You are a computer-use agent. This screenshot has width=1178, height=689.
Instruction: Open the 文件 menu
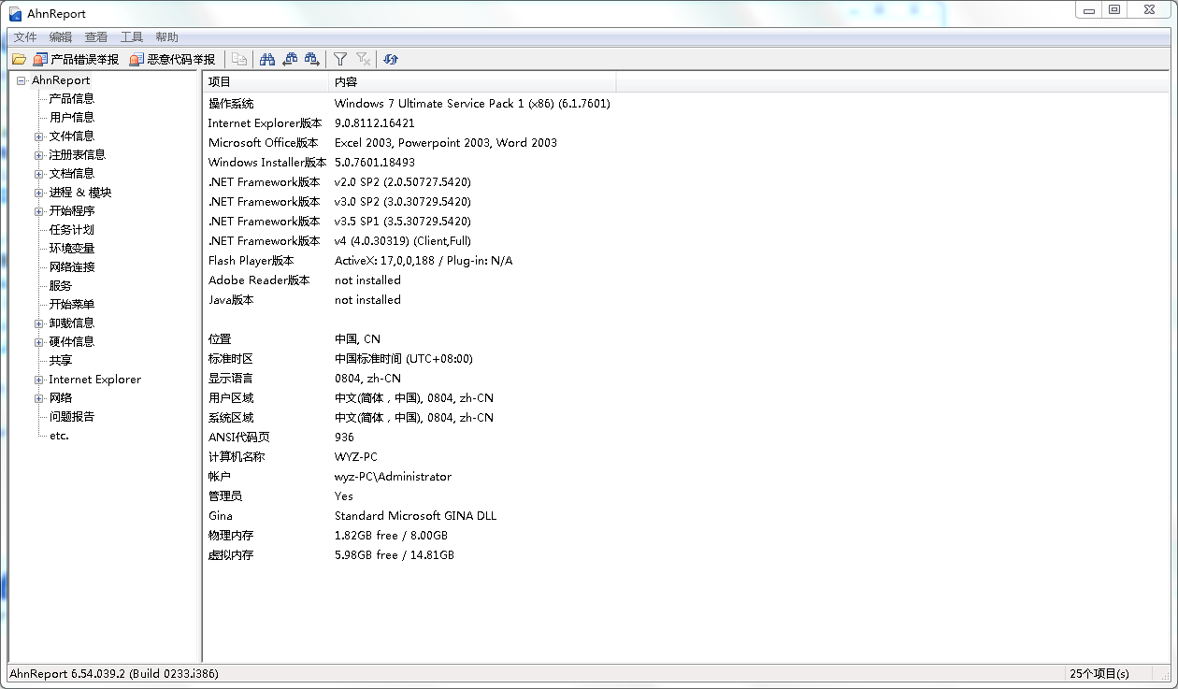click(24, 36)
